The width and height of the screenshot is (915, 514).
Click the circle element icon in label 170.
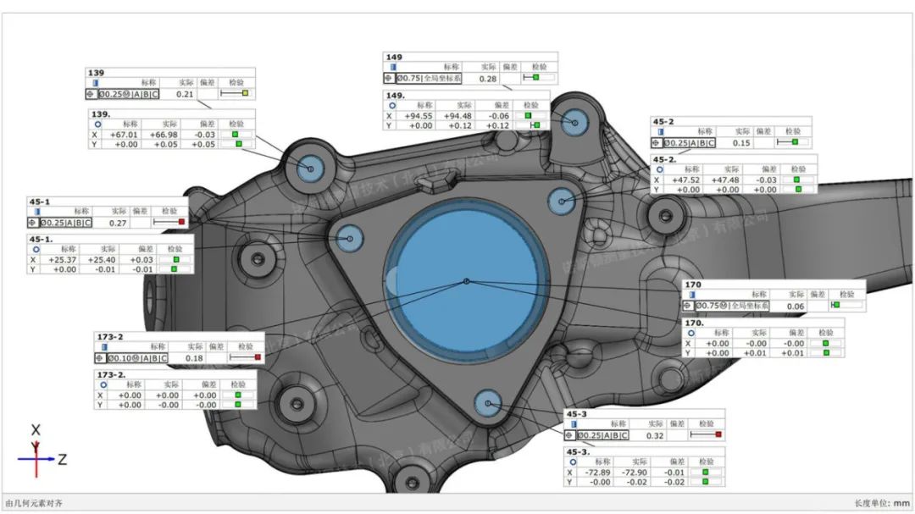(x=691, y=333)
